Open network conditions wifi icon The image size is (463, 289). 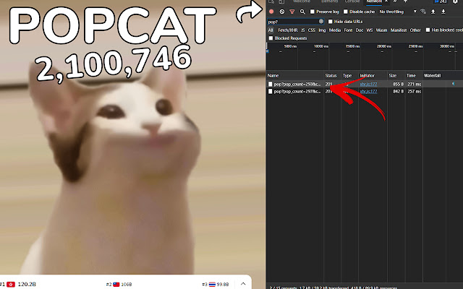423,12
